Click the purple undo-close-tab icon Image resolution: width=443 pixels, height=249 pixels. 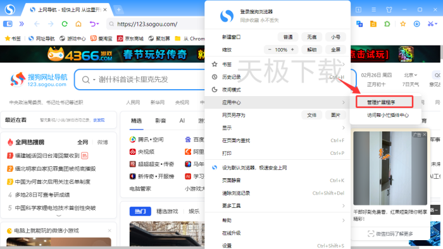pos(94,24)
